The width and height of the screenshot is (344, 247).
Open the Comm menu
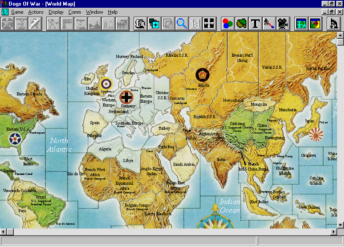(x=74, y=12)
